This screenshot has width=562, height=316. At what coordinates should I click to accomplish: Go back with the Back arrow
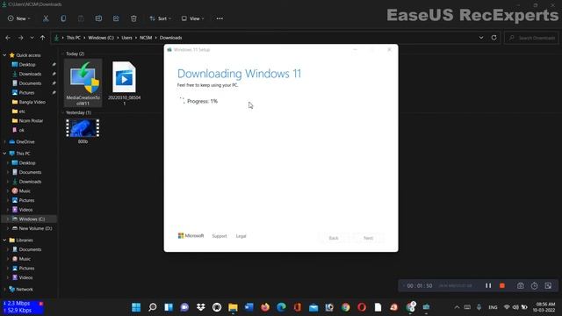(x=8, y=38)
